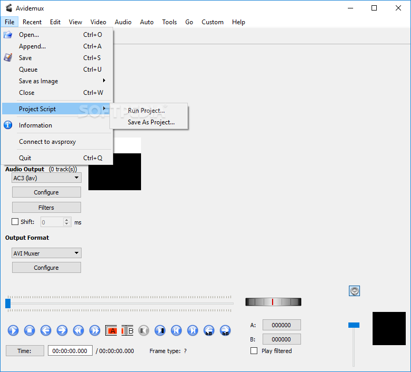Open the AC3 (lav) audio codec dropdown
411x372 pixels.
46,178
